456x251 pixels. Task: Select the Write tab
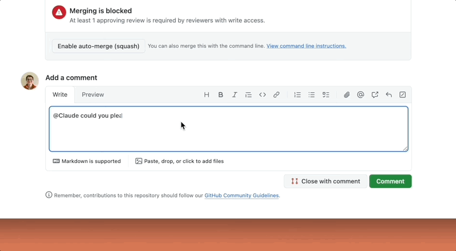point(60,95)
